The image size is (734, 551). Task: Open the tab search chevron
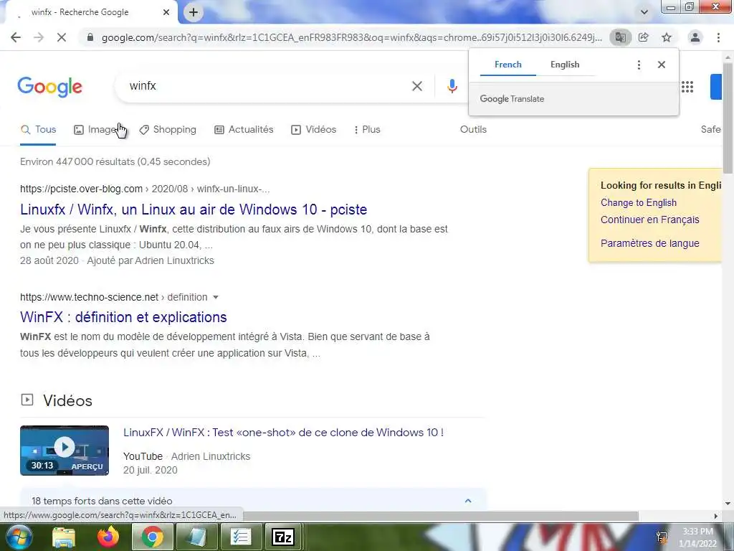pyautogui.click(x=644, y=12)
